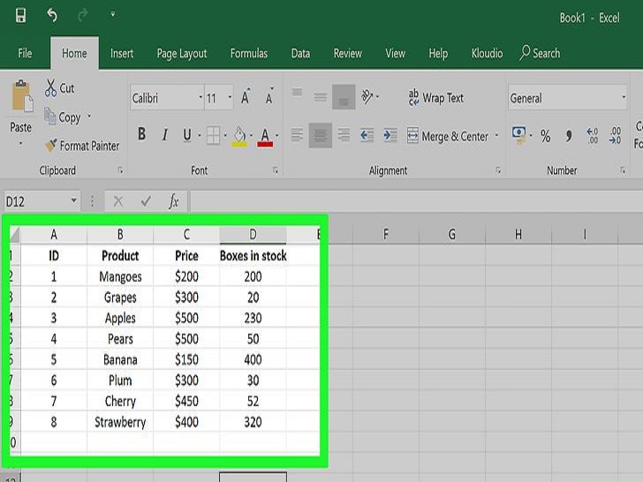Select the Data tab
The height and width of the screenshot is (482, 643).
coord(300,53)
